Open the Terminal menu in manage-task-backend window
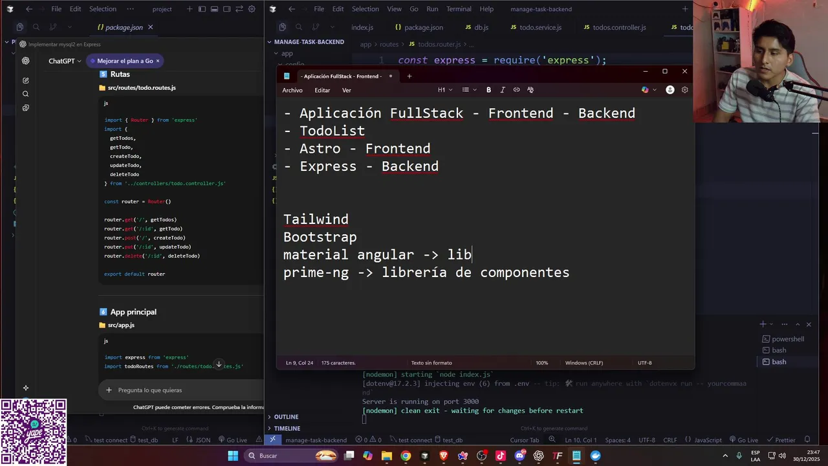The width and height of the screenshot is (828, 466). point(459,9)
